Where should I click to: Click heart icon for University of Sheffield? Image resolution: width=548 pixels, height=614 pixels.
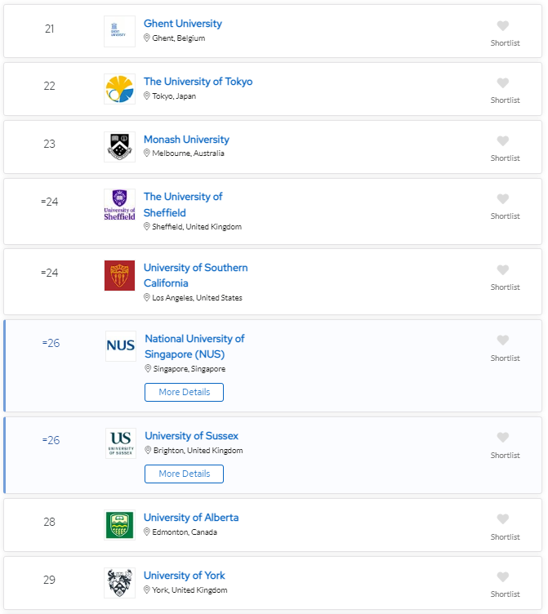(503, 199)
